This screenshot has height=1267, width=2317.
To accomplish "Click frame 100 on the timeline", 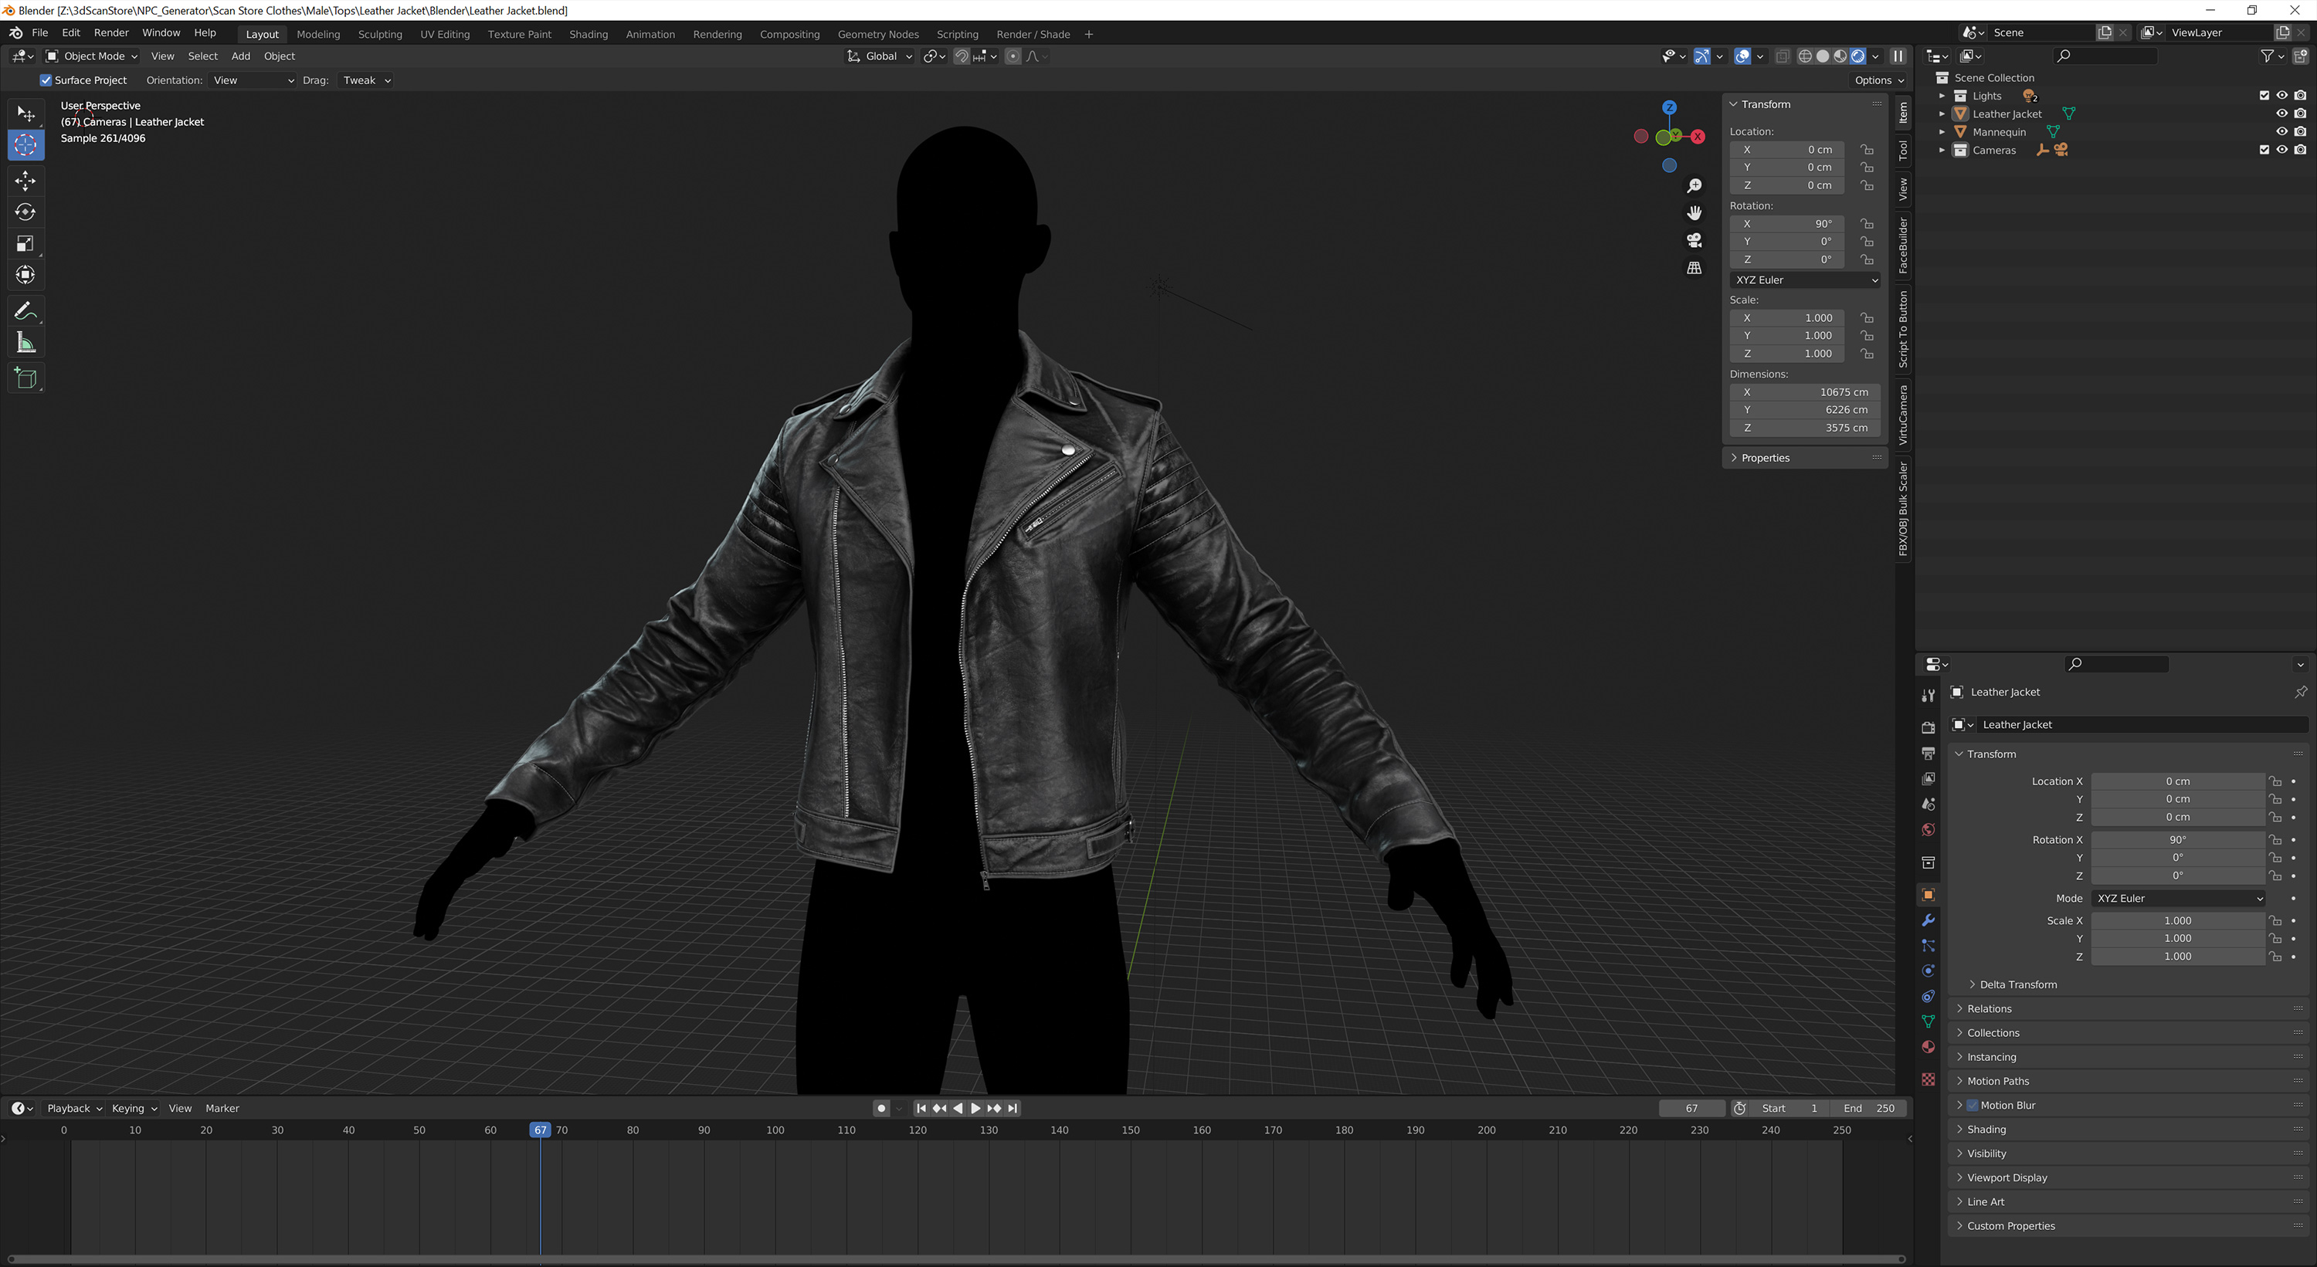I will point(774,1130).
